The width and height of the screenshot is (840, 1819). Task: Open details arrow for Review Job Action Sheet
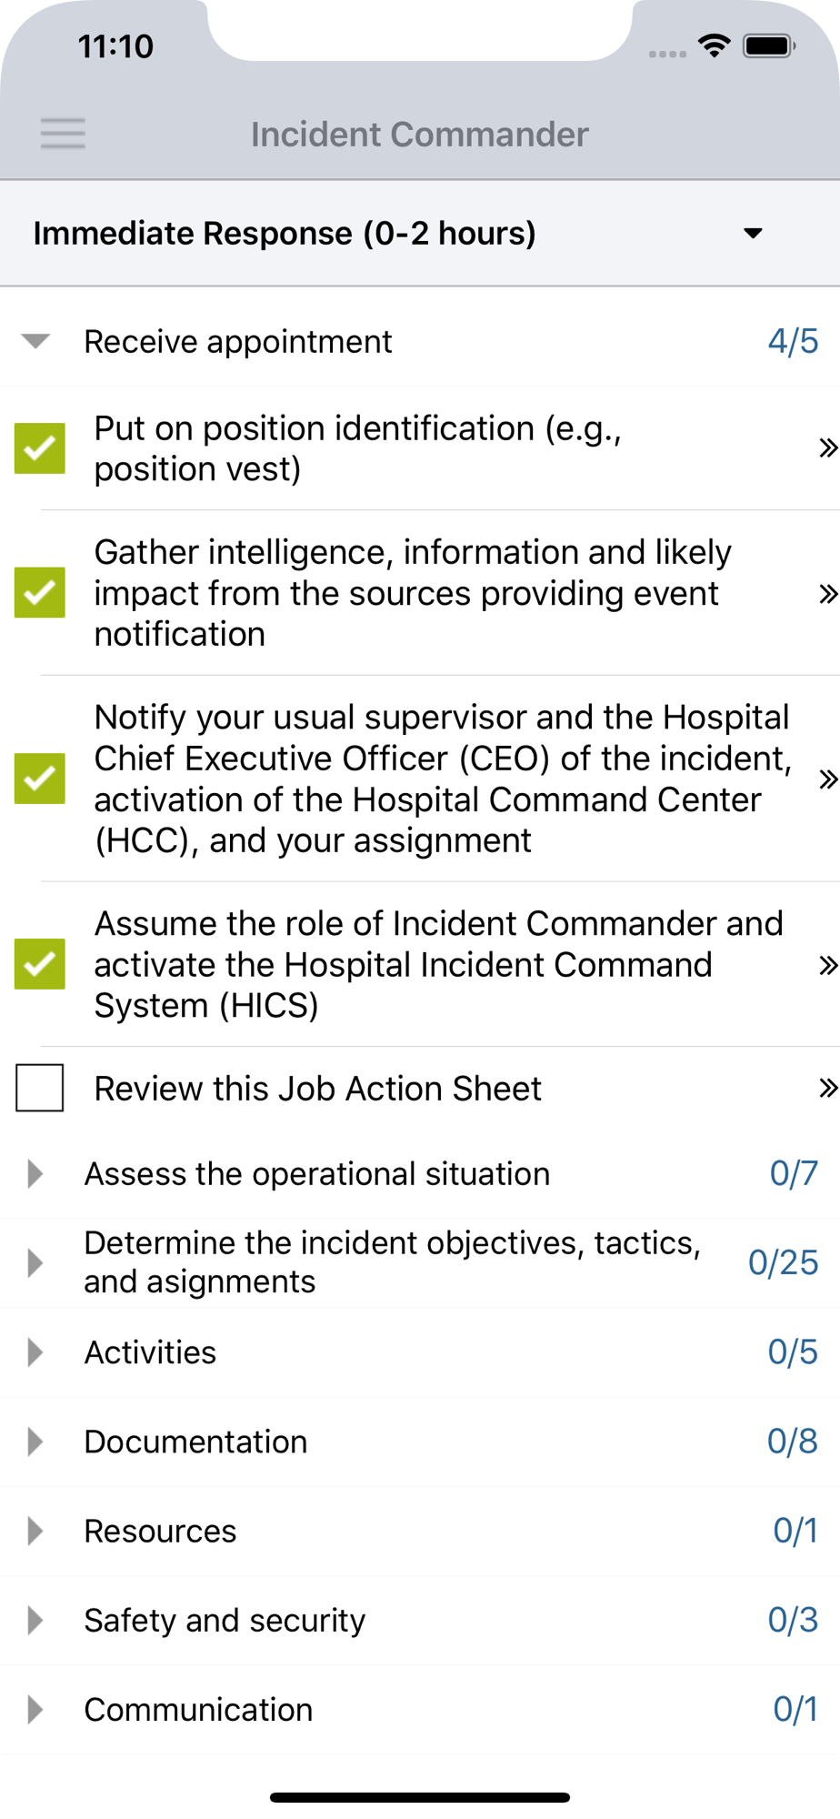(x=827, y=1088)
